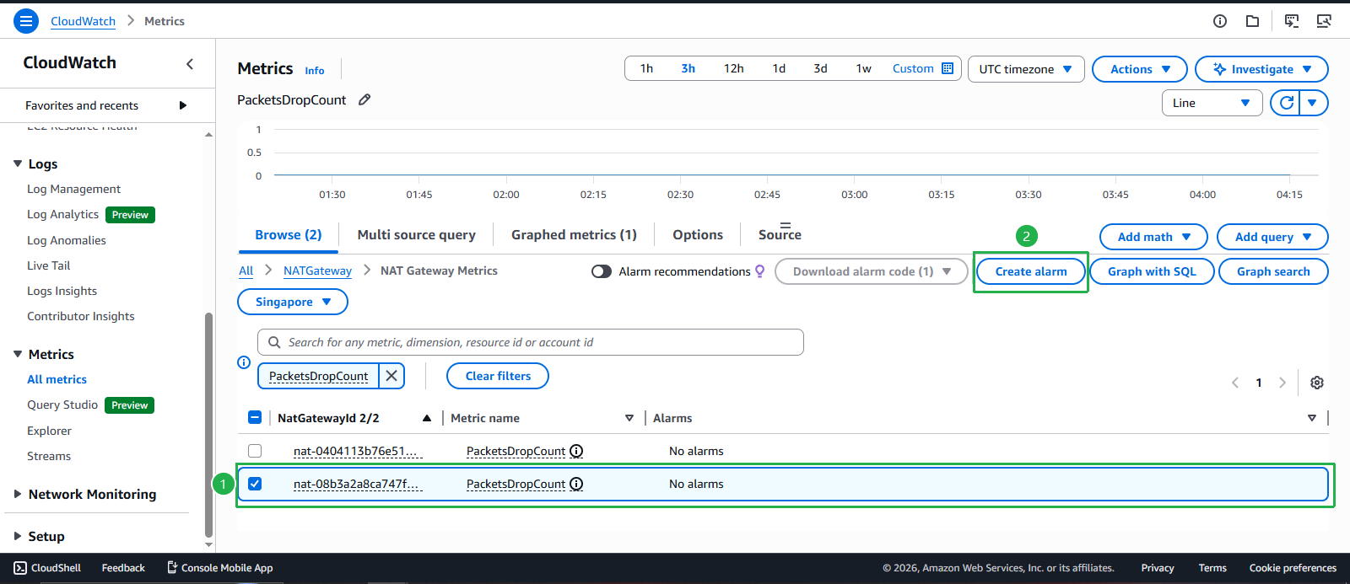Edit the PacketsDropCount graph title
Viewport: 1350px width, 584px height.
[364, 99]
